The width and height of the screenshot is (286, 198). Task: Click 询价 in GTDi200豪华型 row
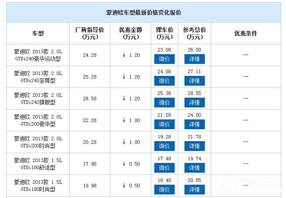[x=164, y=124]
